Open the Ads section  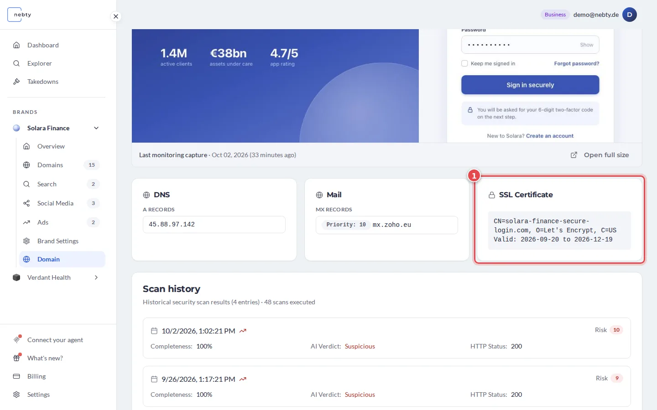tap(62, 222)
